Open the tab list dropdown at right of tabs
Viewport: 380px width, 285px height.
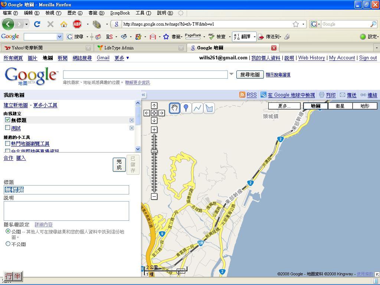pos(377,48)
